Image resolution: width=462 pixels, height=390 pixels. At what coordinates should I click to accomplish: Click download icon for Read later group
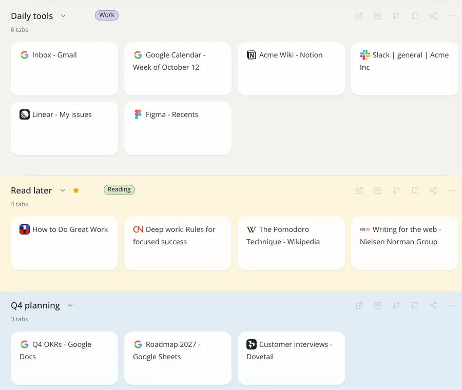(x=378, y=190)
